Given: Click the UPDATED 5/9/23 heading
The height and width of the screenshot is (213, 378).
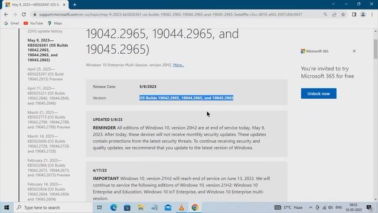Looking at the screenshot, I should tap(107, 120).
